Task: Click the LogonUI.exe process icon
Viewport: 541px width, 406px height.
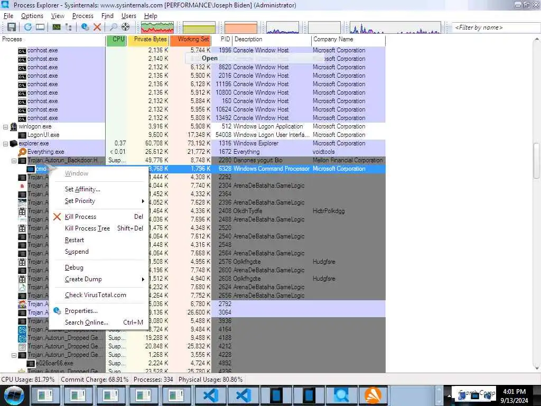Action: point(22,135)
